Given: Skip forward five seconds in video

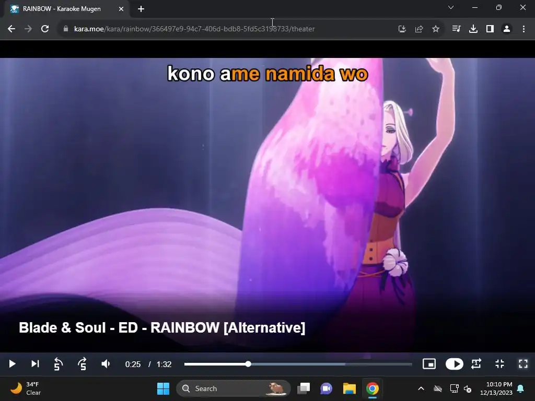Looking at the screenshot, I should click(x=82, y=364).
